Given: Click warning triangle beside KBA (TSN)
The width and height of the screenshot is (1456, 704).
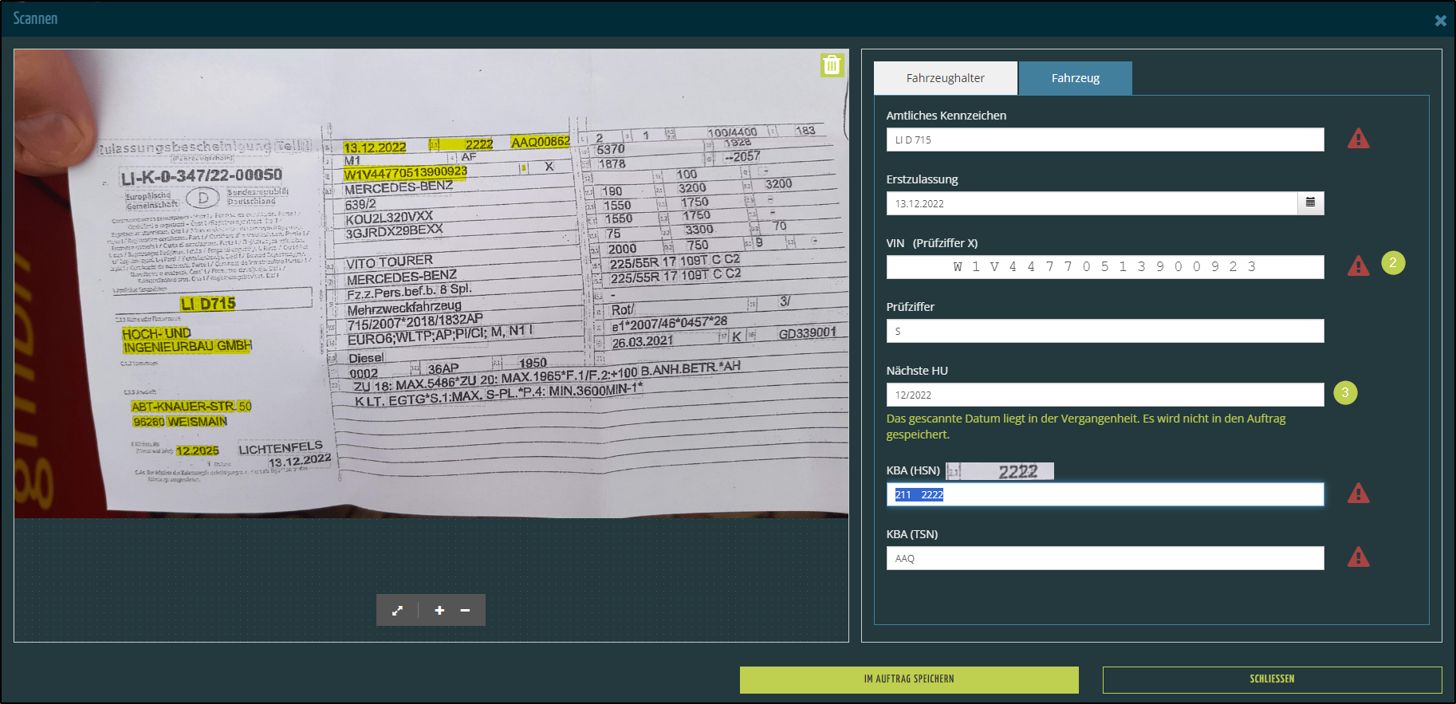Looking at the screenshot, I should [1358, 558].
